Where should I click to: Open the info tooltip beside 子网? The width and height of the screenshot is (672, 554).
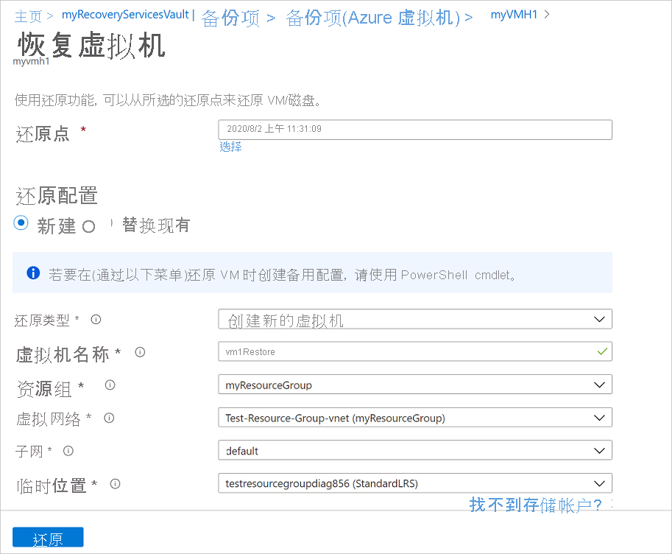[67, 451]
